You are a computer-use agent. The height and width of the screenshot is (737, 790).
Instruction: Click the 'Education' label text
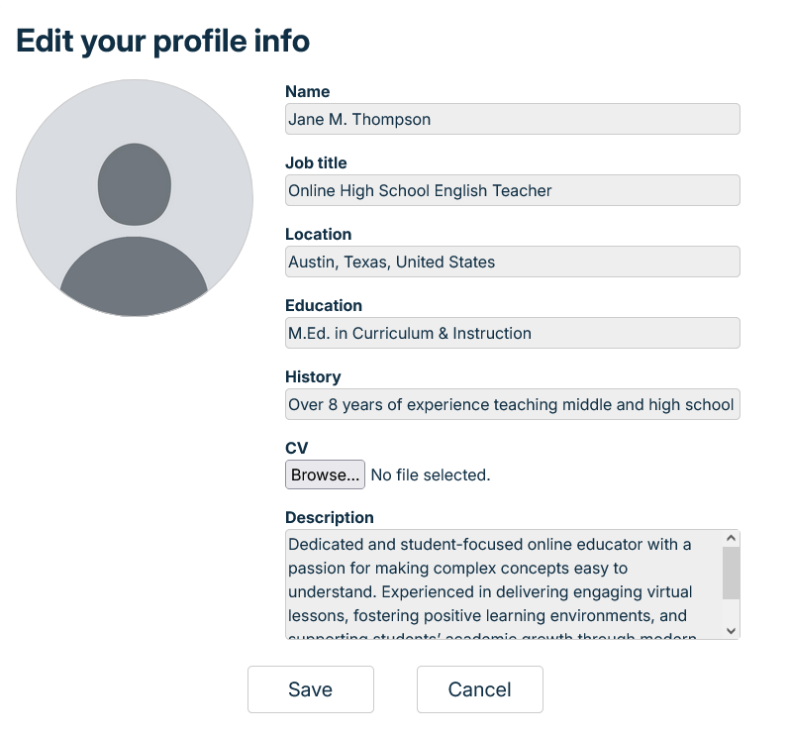pos(324,305)
